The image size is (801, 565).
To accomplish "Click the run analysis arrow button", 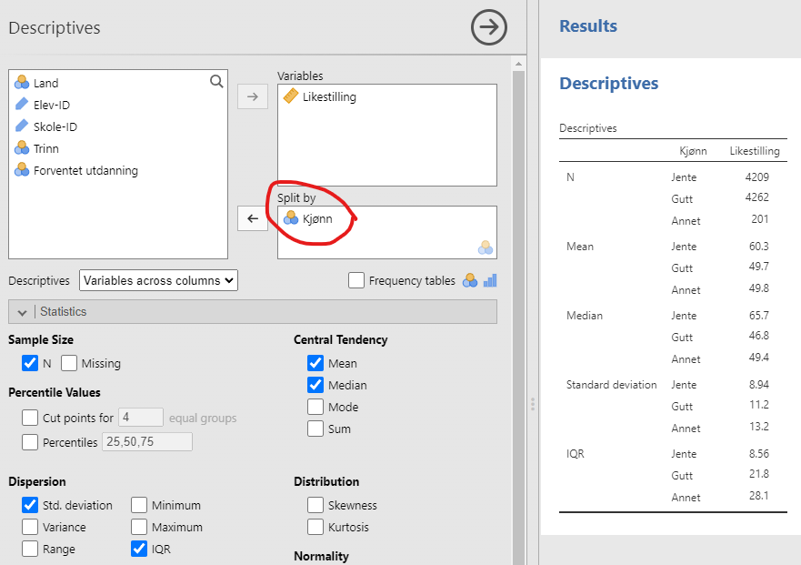I will [489, 27].
